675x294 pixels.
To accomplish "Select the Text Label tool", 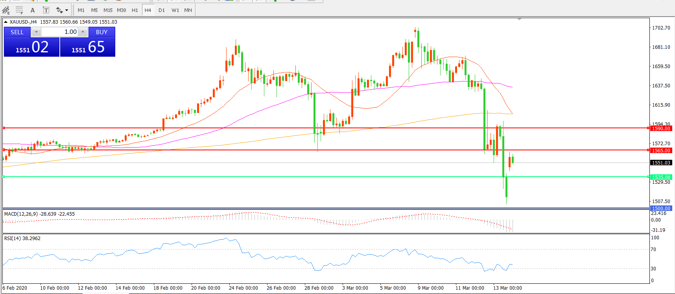I will (46, 10).
